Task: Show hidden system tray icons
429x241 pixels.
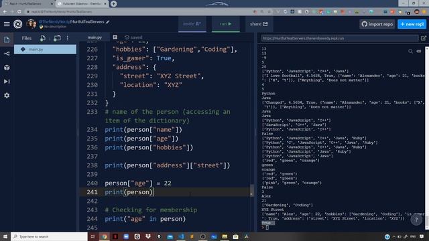Action: 393,236
